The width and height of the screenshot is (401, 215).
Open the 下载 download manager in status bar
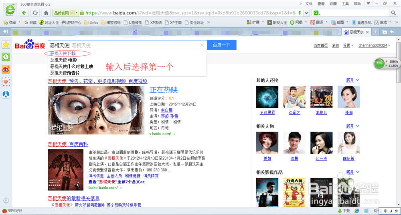(x=344, y=211)
